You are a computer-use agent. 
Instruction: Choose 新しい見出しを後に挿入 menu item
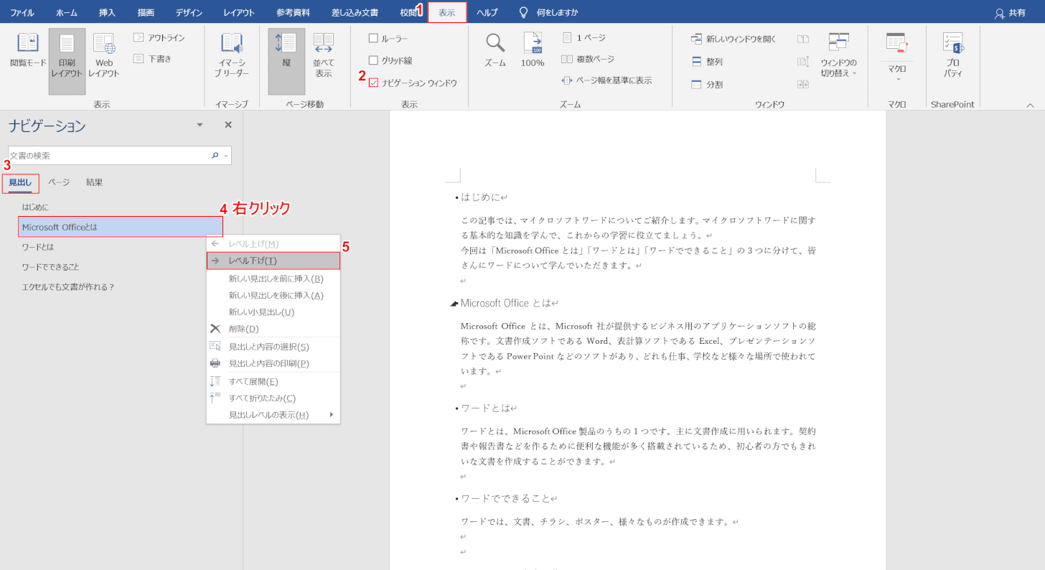click(273, 295)
